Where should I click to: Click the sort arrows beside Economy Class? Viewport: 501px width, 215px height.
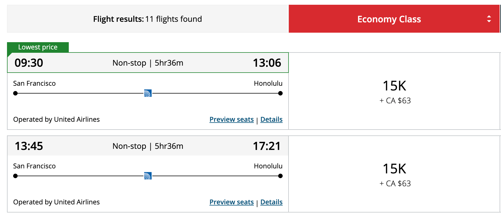[489, 19]
